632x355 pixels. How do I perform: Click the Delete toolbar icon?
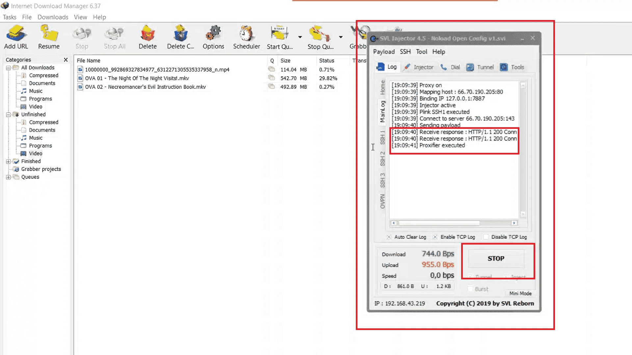coord(147,34)
